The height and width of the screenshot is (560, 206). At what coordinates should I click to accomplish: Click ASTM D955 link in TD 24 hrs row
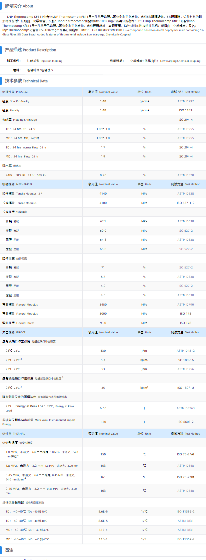tap(185, 129)
